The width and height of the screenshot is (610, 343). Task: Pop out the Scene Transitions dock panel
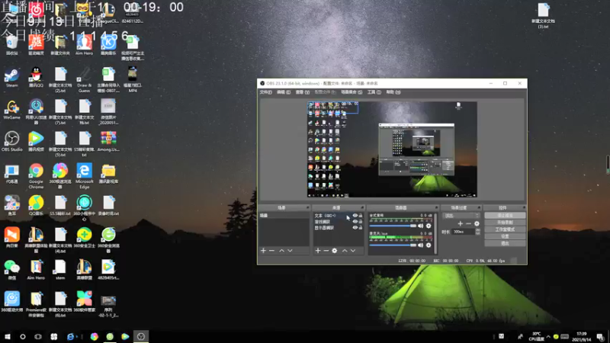click(479, 207)
